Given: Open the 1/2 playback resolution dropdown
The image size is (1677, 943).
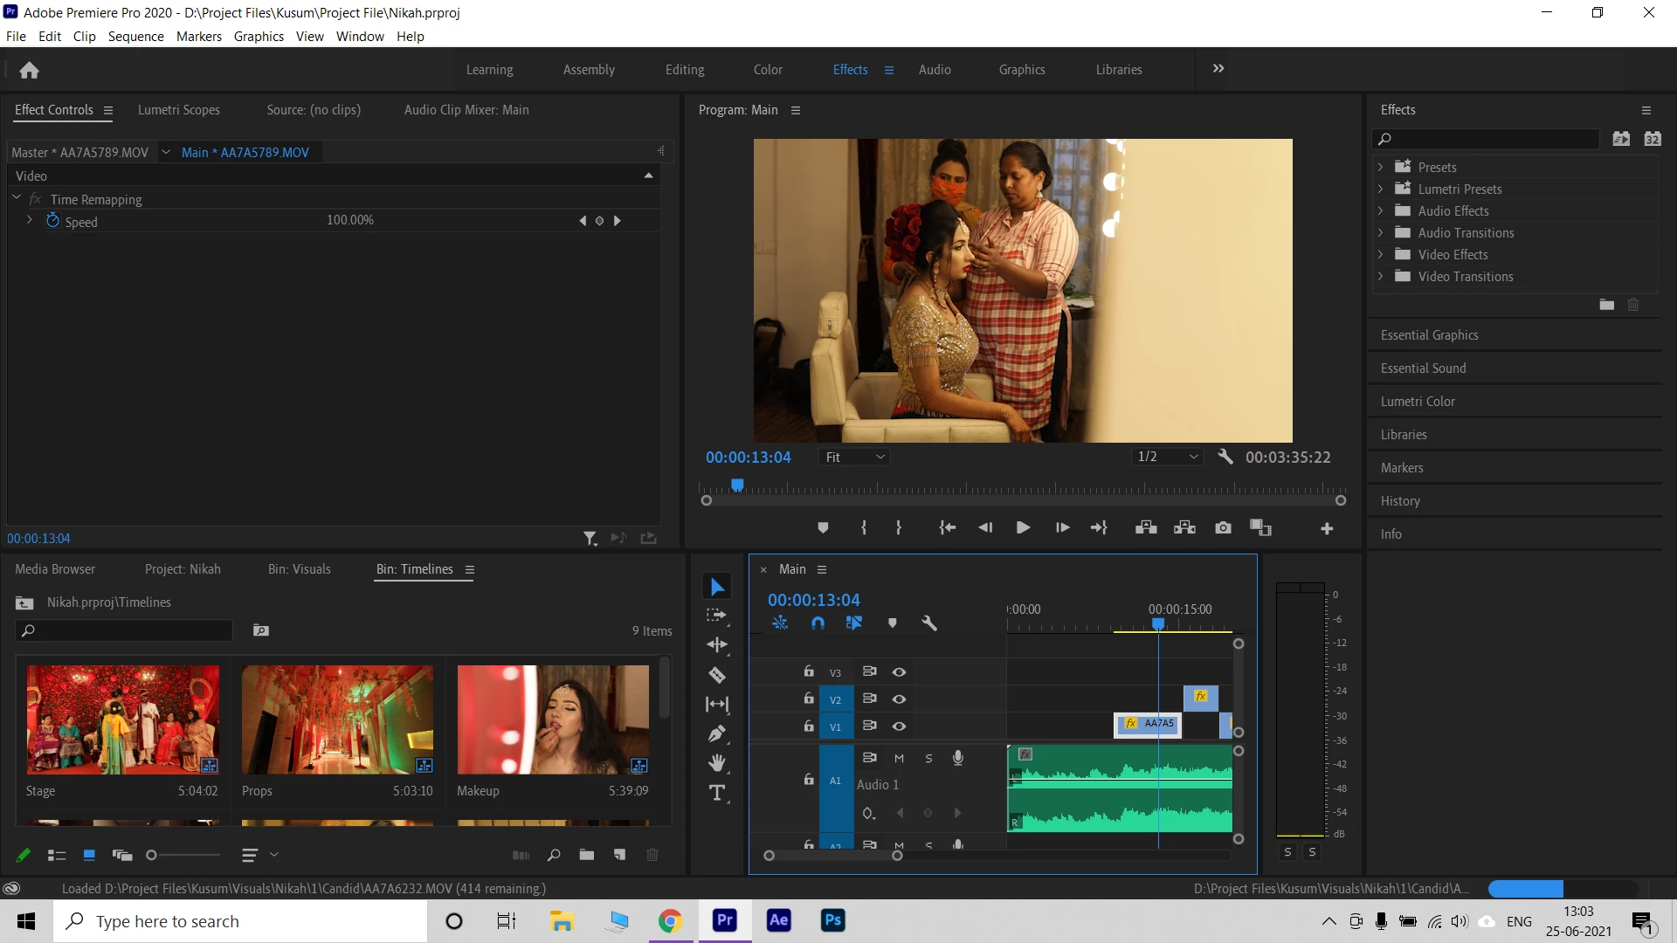Looking at the screenshot, I should 1167,457.
